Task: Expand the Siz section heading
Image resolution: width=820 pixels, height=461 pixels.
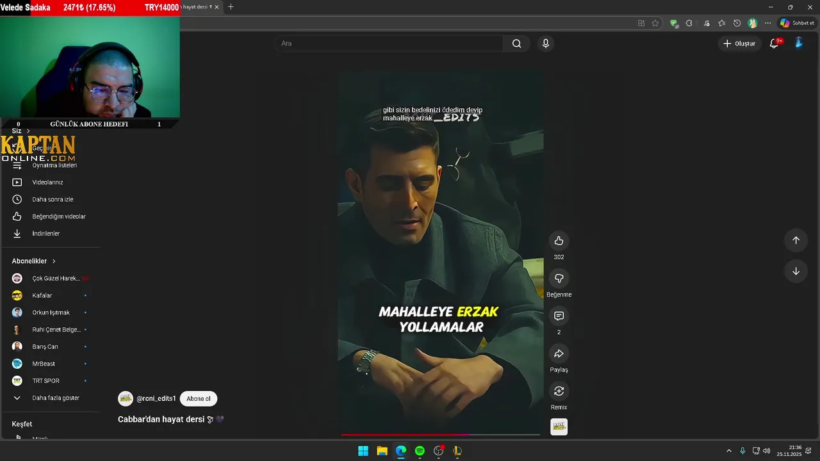Action: pyautogui.click(x=21, y=131)
